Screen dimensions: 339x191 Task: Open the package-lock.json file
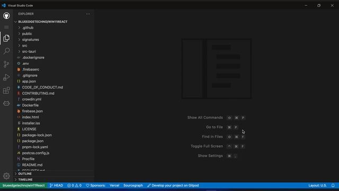pyautogui.click(x=53, y=135)
